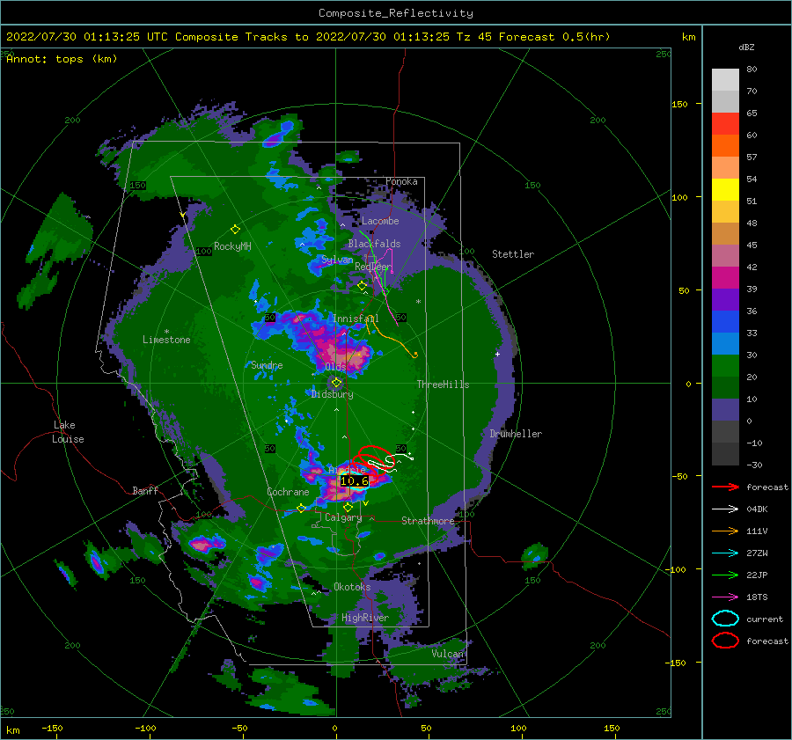Click the 04DK legend label

[757, 509]
